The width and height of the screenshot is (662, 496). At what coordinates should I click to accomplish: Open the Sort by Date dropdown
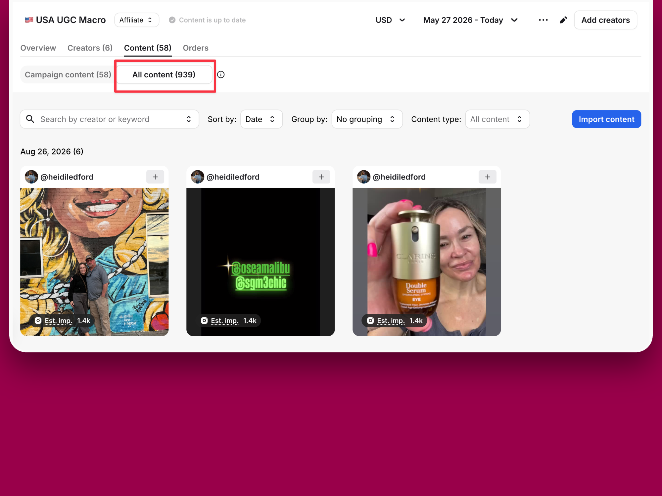261,119
